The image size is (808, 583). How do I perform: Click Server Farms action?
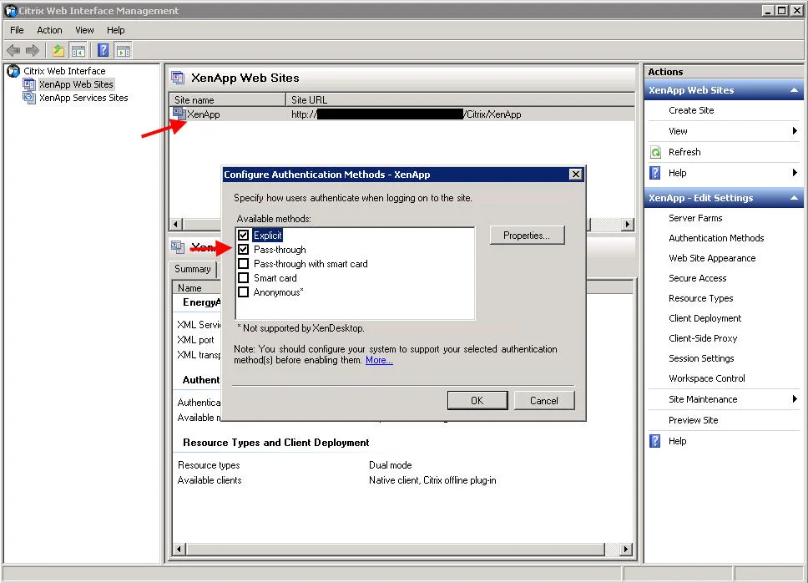pos(695,218)
